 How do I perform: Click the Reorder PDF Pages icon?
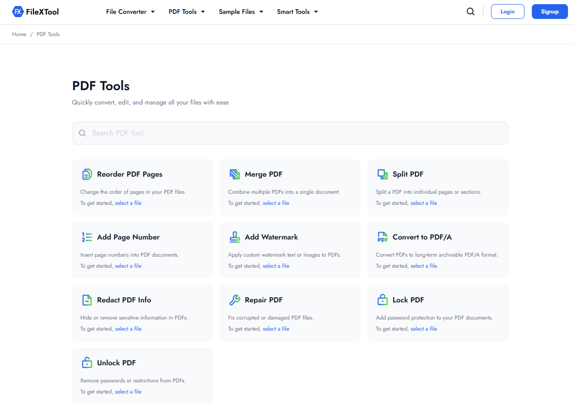(87, 174)
